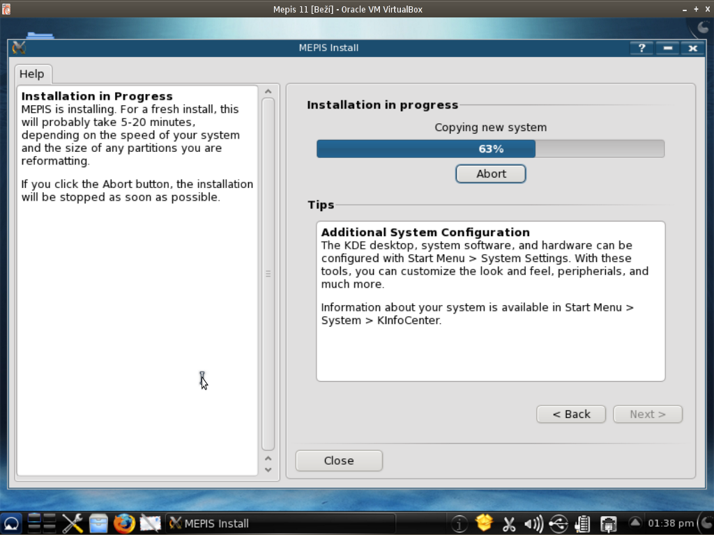Viewport: 714px width, 535px height.
Task: Click the volume speaker tray icon
Action: tap(533, 524)
